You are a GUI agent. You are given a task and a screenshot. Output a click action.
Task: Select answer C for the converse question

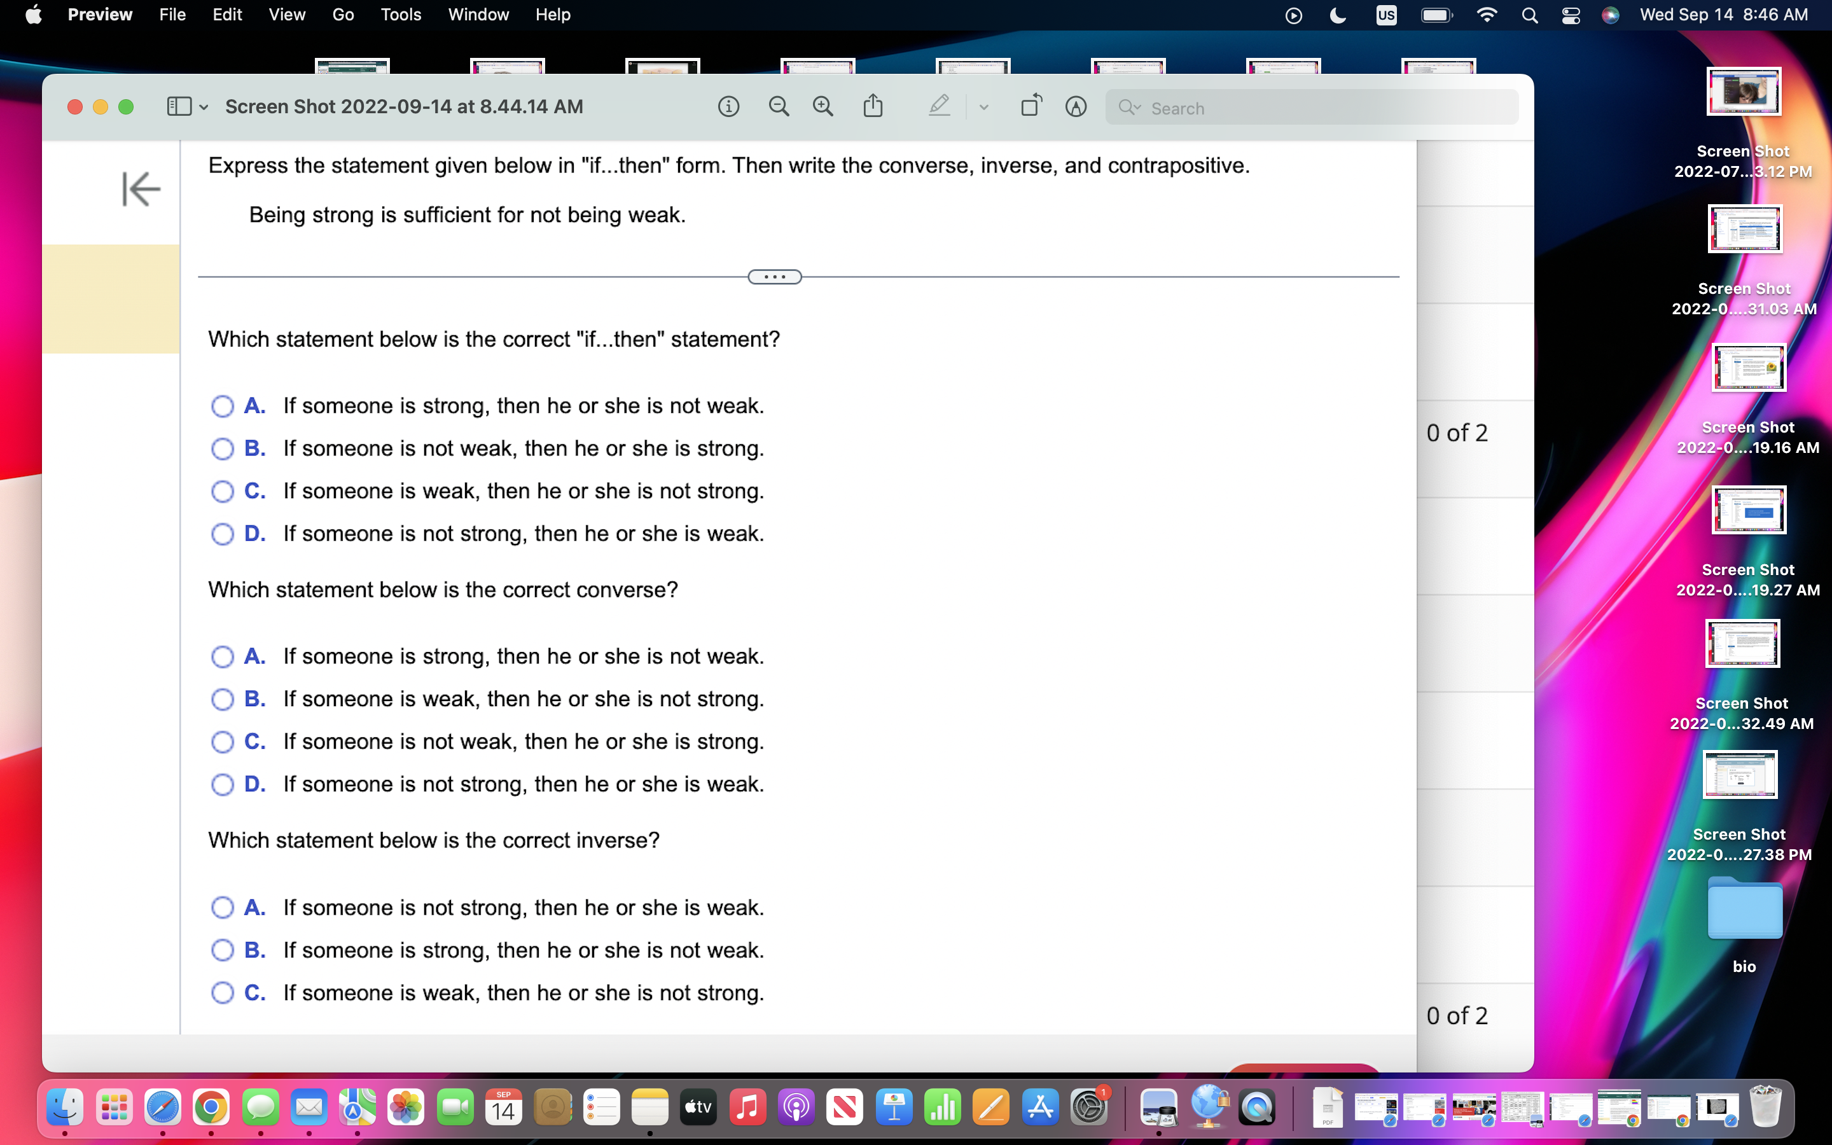click(222, 742)
